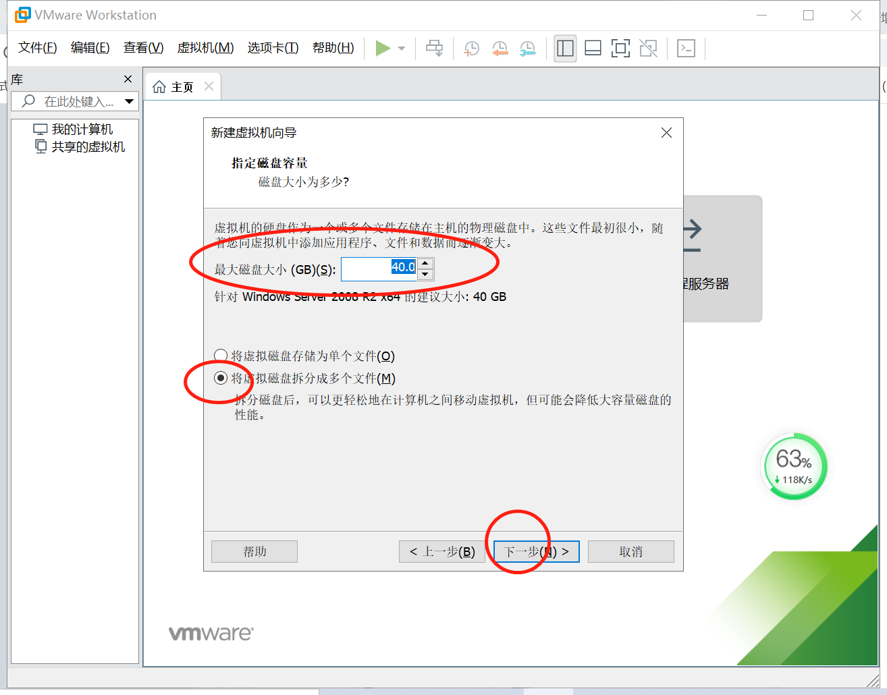Viewport: 887px width, 695px height.
Task: Click the 帮助 button in the wizard
Action: click(x=254, y=551)
